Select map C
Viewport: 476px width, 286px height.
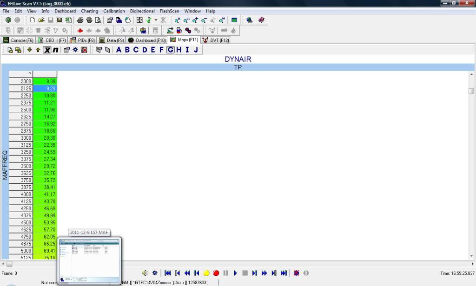click(x=136, y=50)
